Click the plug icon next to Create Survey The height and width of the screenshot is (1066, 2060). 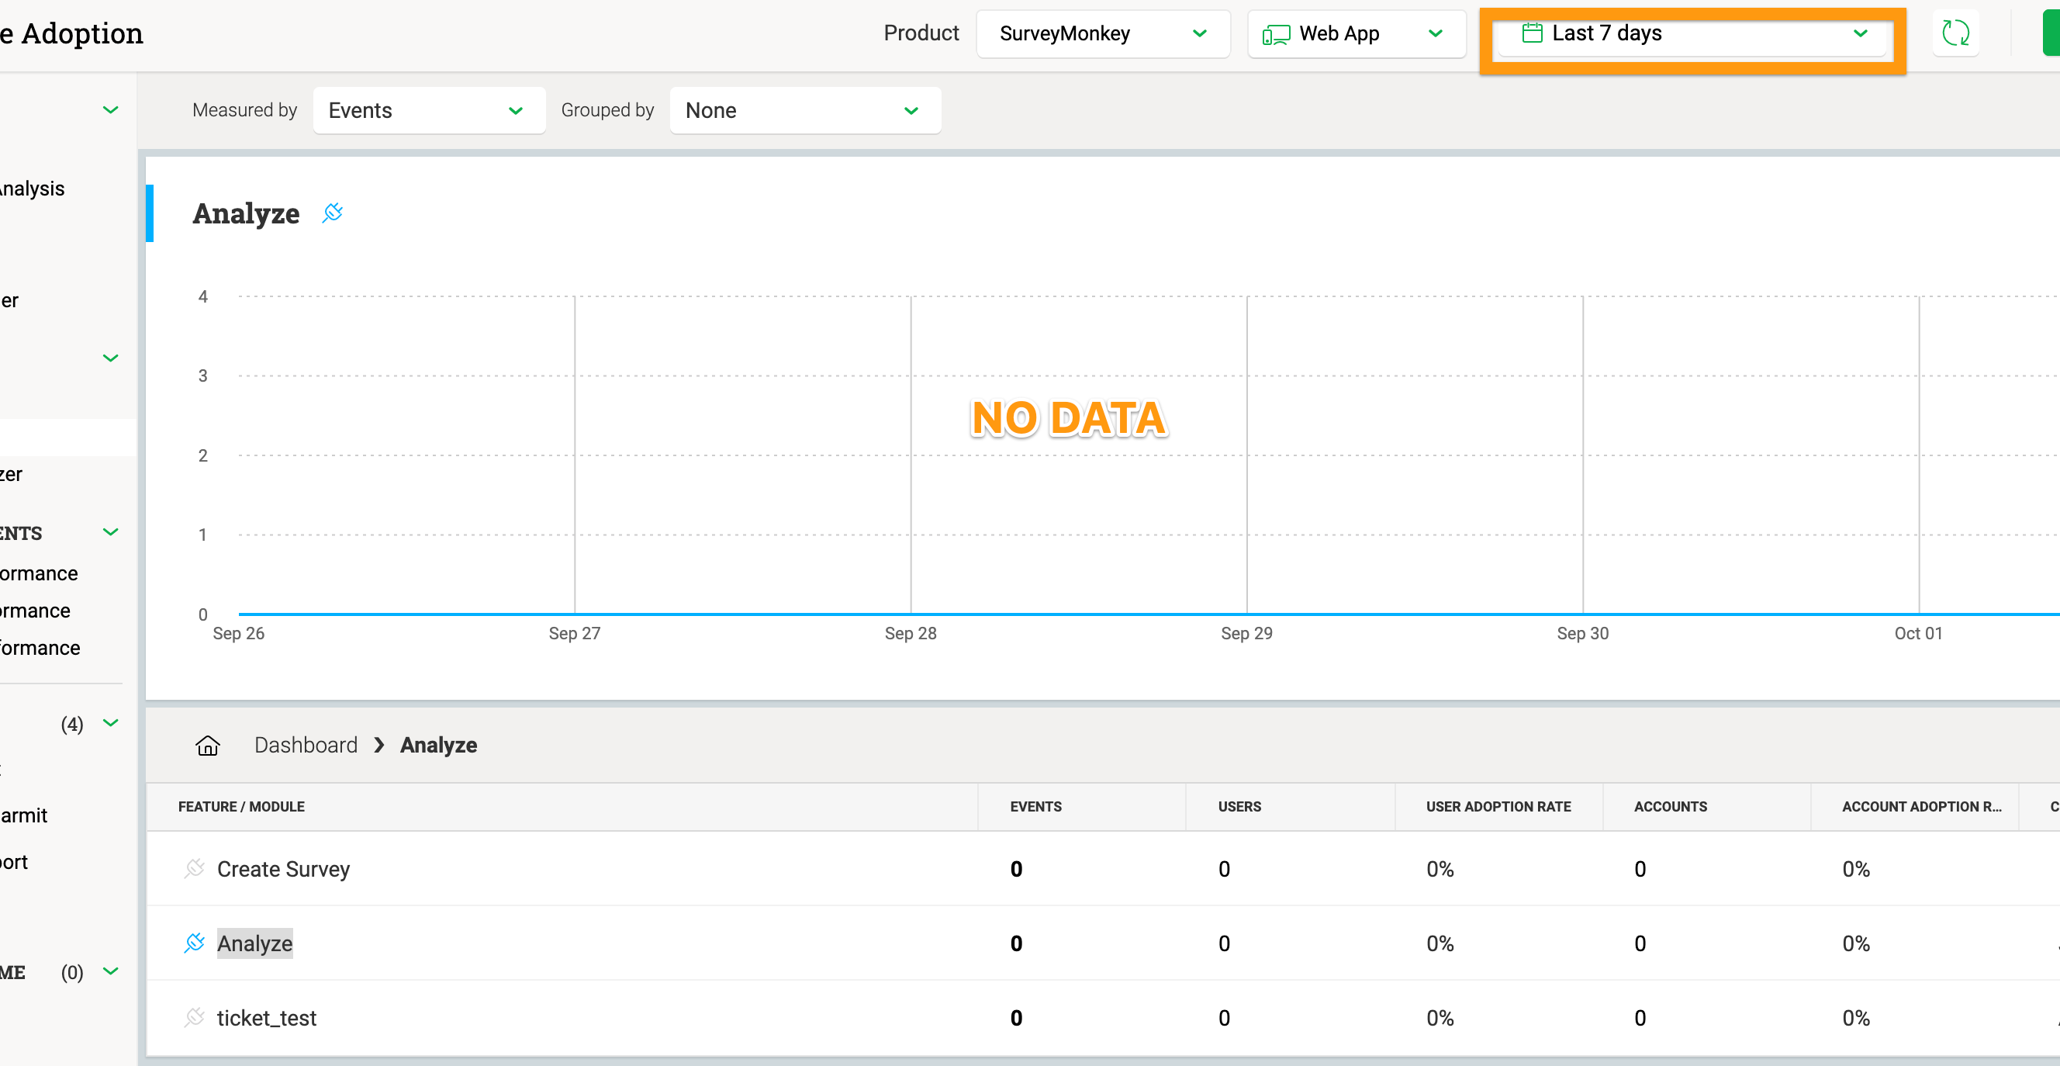point(195,868)
